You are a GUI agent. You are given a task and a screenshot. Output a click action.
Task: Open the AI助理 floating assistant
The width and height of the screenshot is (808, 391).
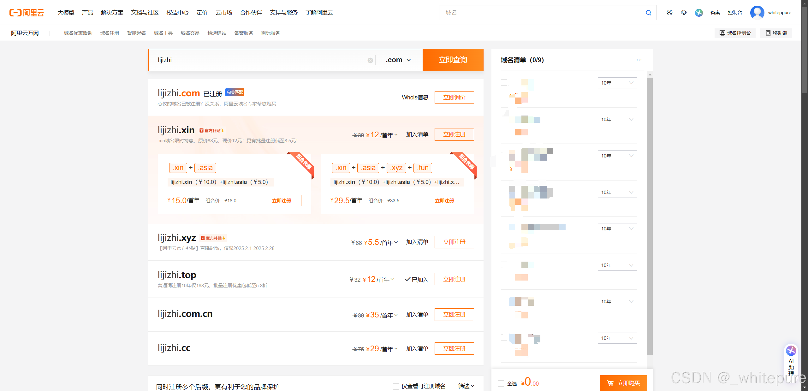point(791,360)
